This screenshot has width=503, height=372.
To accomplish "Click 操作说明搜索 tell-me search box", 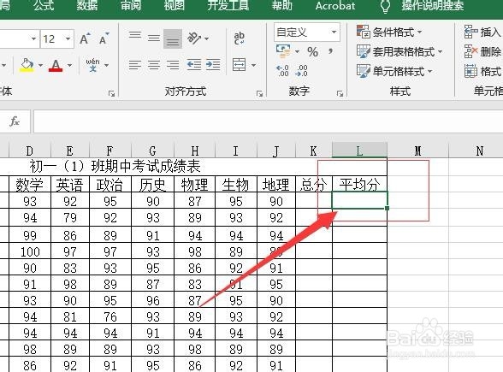I will [x=433, y=5].
